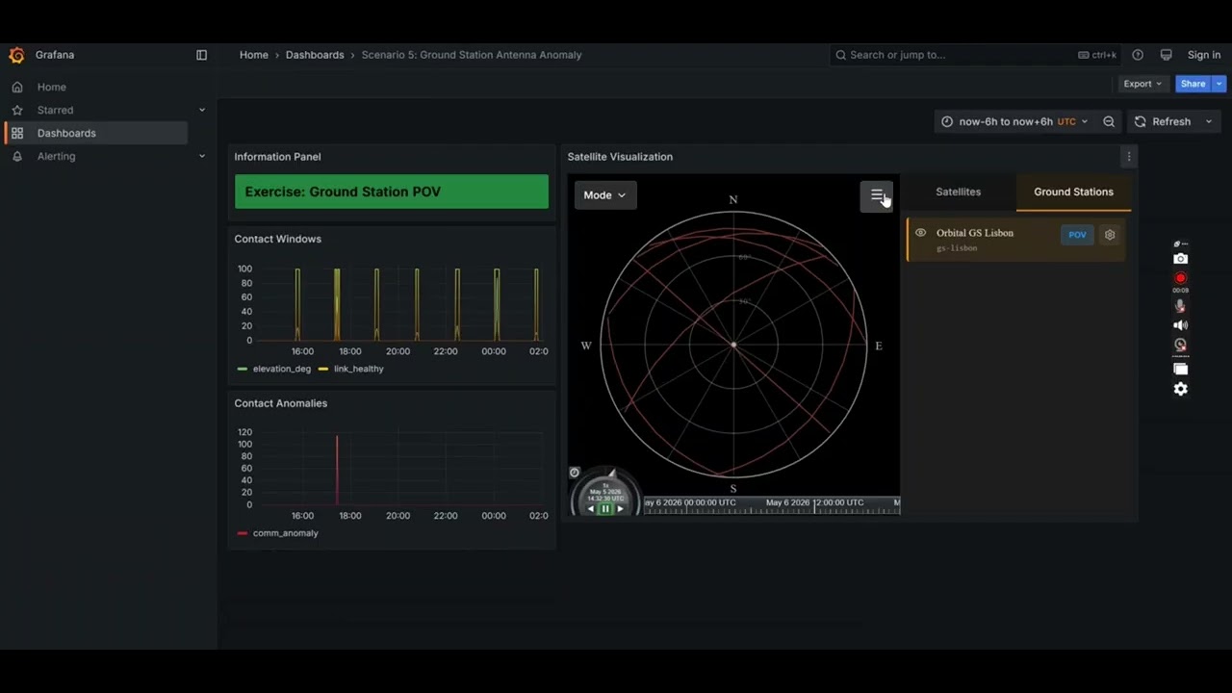The width and height of the screenshot is (1232, 693).
Task: Expand the Alerting section chevron
Action: pyautogui.click(x=202, y=156)
